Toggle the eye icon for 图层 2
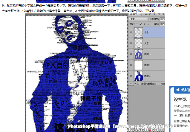Viewport: 190px width, 132px height. pos(131,65)
